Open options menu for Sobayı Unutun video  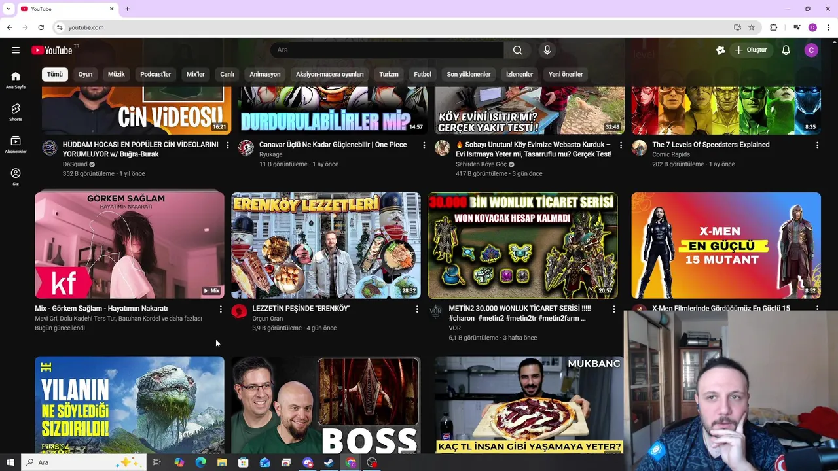coord(621,145)
